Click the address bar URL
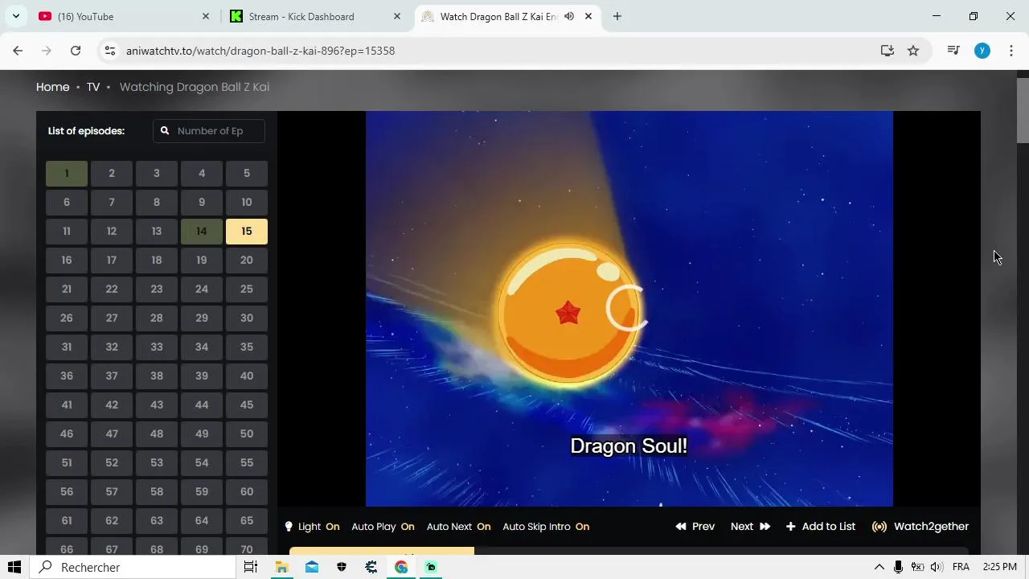Viewport: 1029px width, 579px height. point(260,51)
